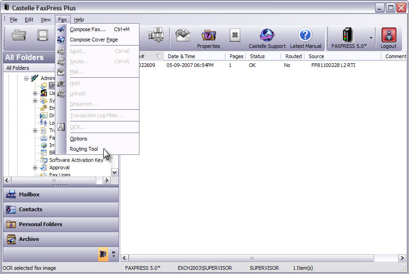Expand the tree node beginning with 'Sy'
The height and width of the screenshot is (274, 409).
pos(35,100)
